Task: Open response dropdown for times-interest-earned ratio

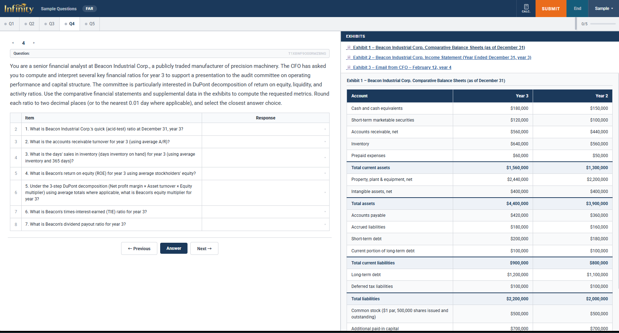Action: coord(265,212)
